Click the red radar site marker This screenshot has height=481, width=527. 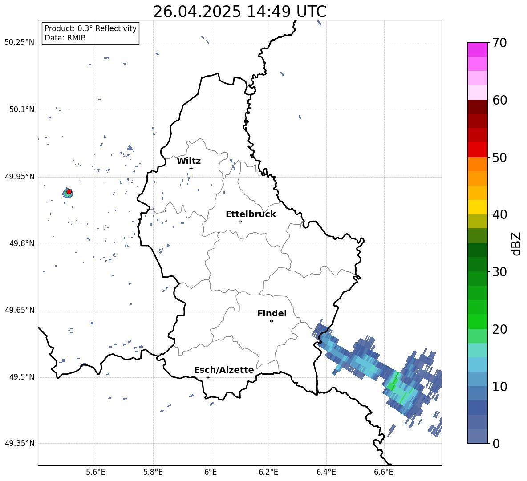[x=69, y=192]
